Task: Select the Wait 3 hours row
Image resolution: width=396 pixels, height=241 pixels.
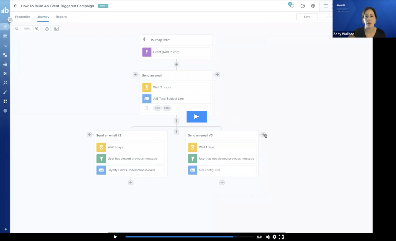Action: click(x=176, y=87)
